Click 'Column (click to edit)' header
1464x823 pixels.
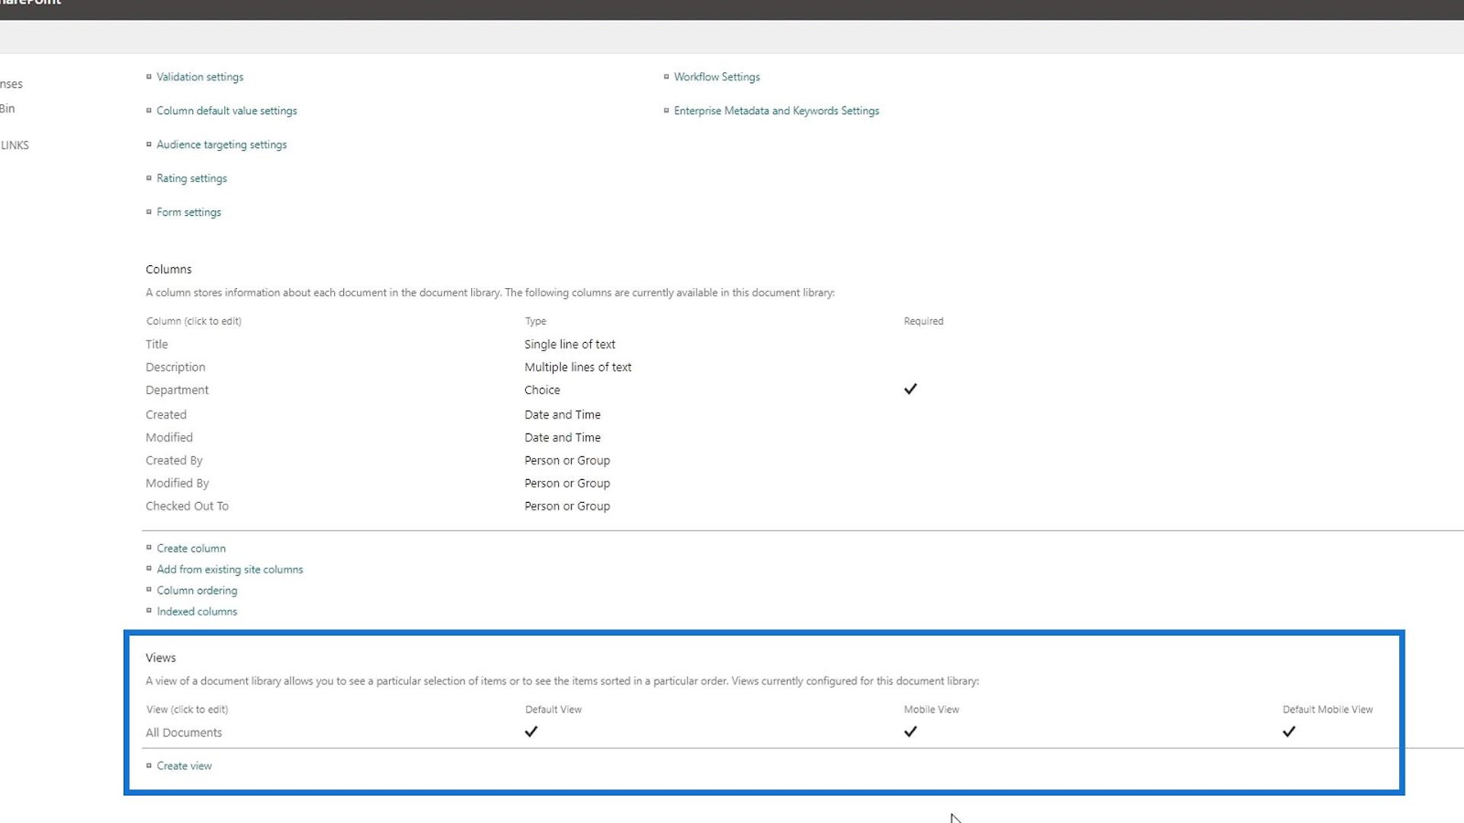(194, 322)
